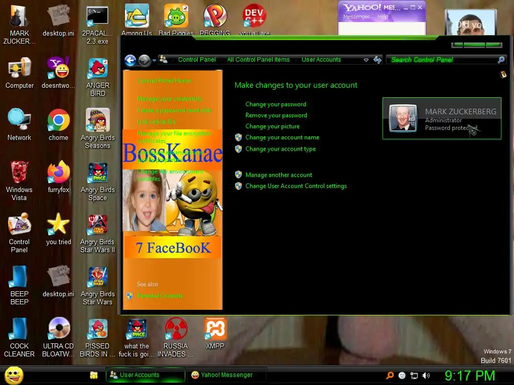This screenshot has width=514, height=385.
Task: Open the Angry Birds Seasons icon
Action: point(97,129)
